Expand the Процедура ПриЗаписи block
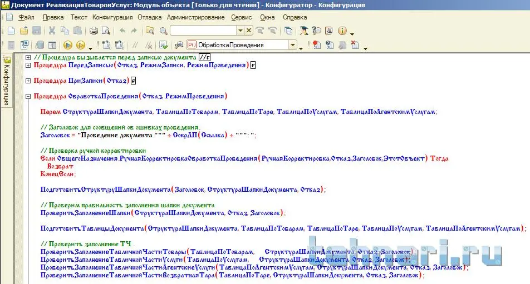Image resolution: width=530 pixels, height=284 pixels. (x=28, y=81)
